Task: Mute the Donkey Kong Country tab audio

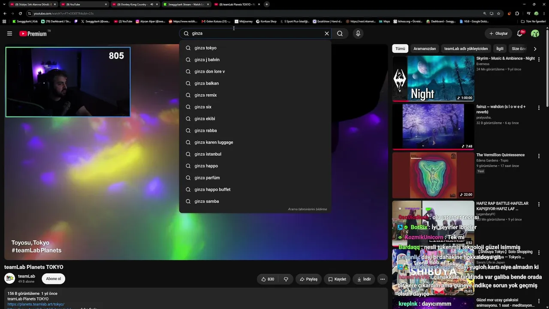Action: pos(151,4)
